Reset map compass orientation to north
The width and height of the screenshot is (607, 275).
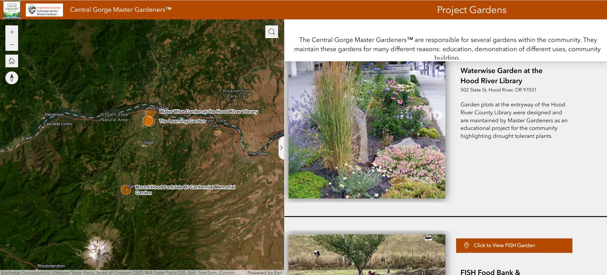12,78
